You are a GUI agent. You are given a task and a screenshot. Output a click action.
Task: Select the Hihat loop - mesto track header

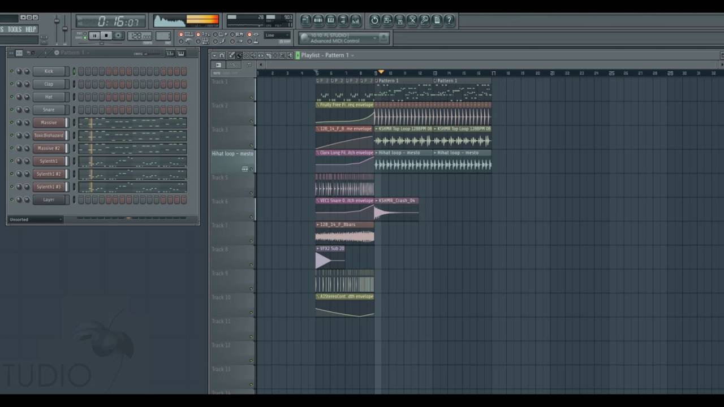(232, 162)
